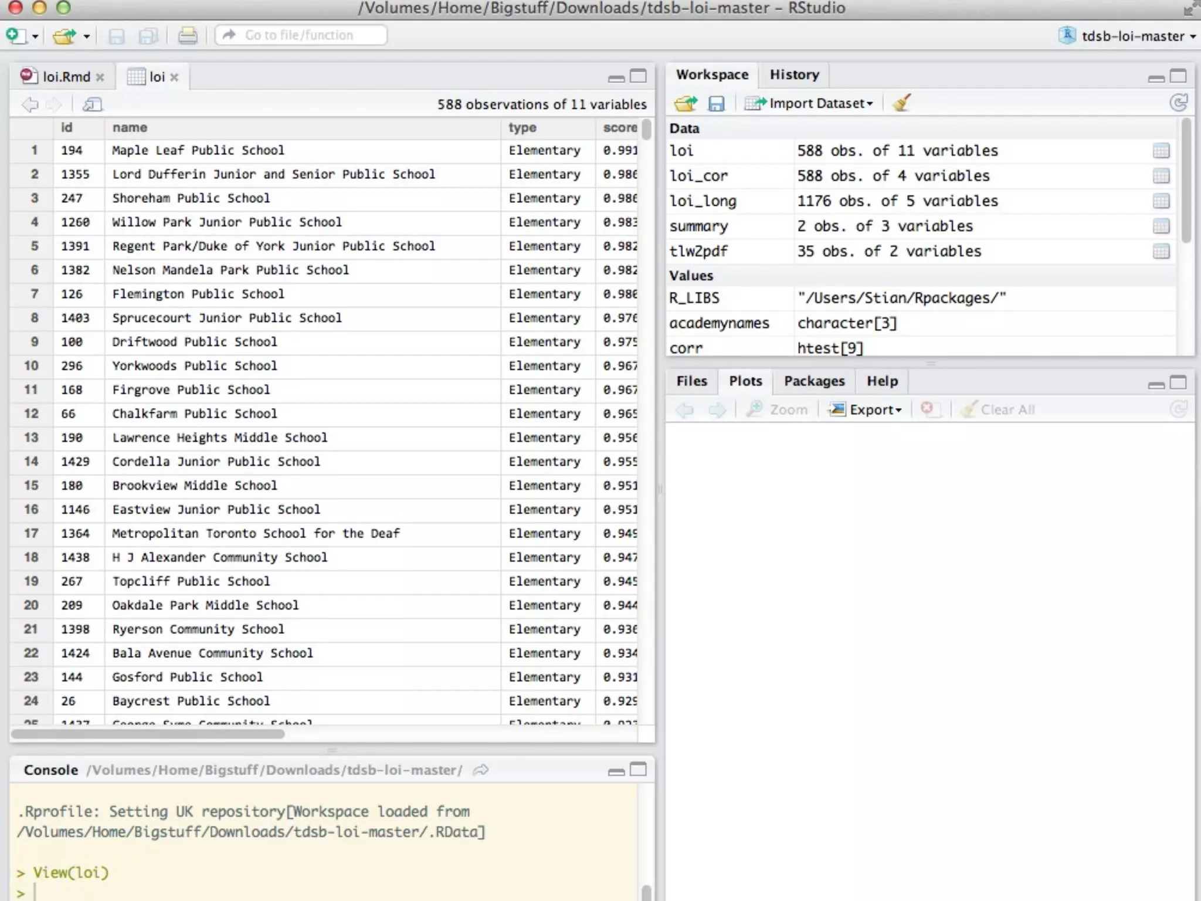Viewport: 1201px width, 901px height.
Task: Click the Go to file/function field
Action: point(300,35)
